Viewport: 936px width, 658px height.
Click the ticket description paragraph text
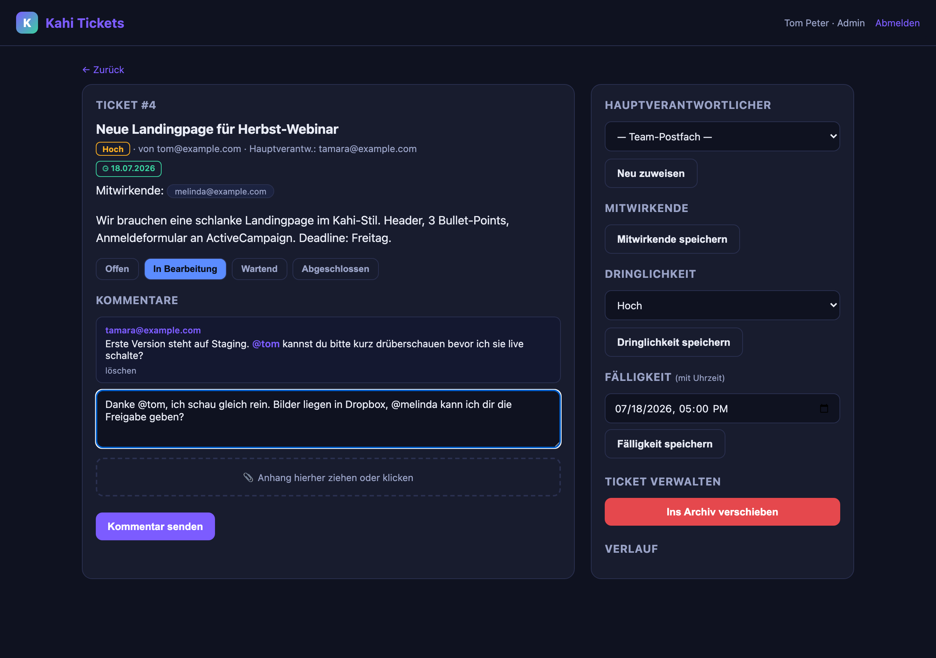(x=302, y=229)
